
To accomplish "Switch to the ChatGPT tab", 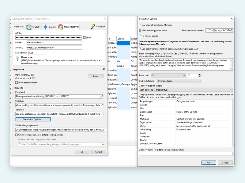I will coord(34,27).
